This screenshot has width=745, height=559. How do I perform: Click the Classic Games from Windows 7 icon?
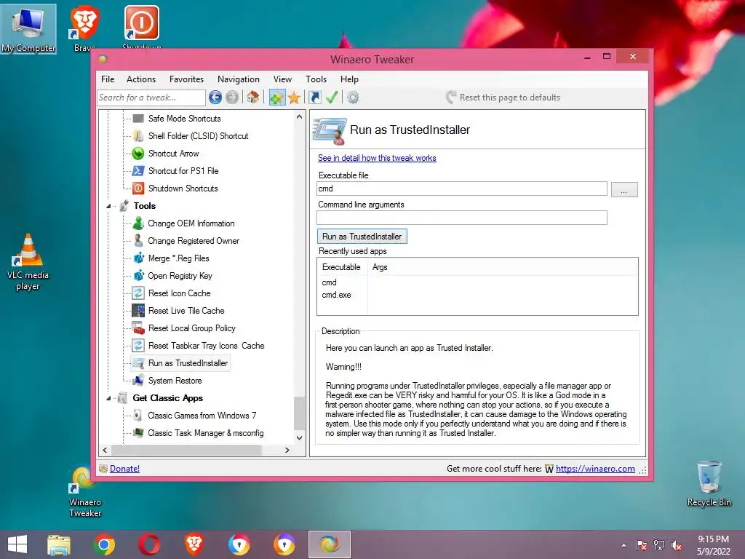click(138, 416)
